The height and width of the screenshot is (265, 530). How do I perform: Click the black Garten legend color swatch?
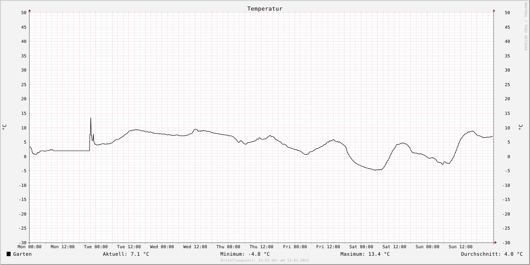9,254
